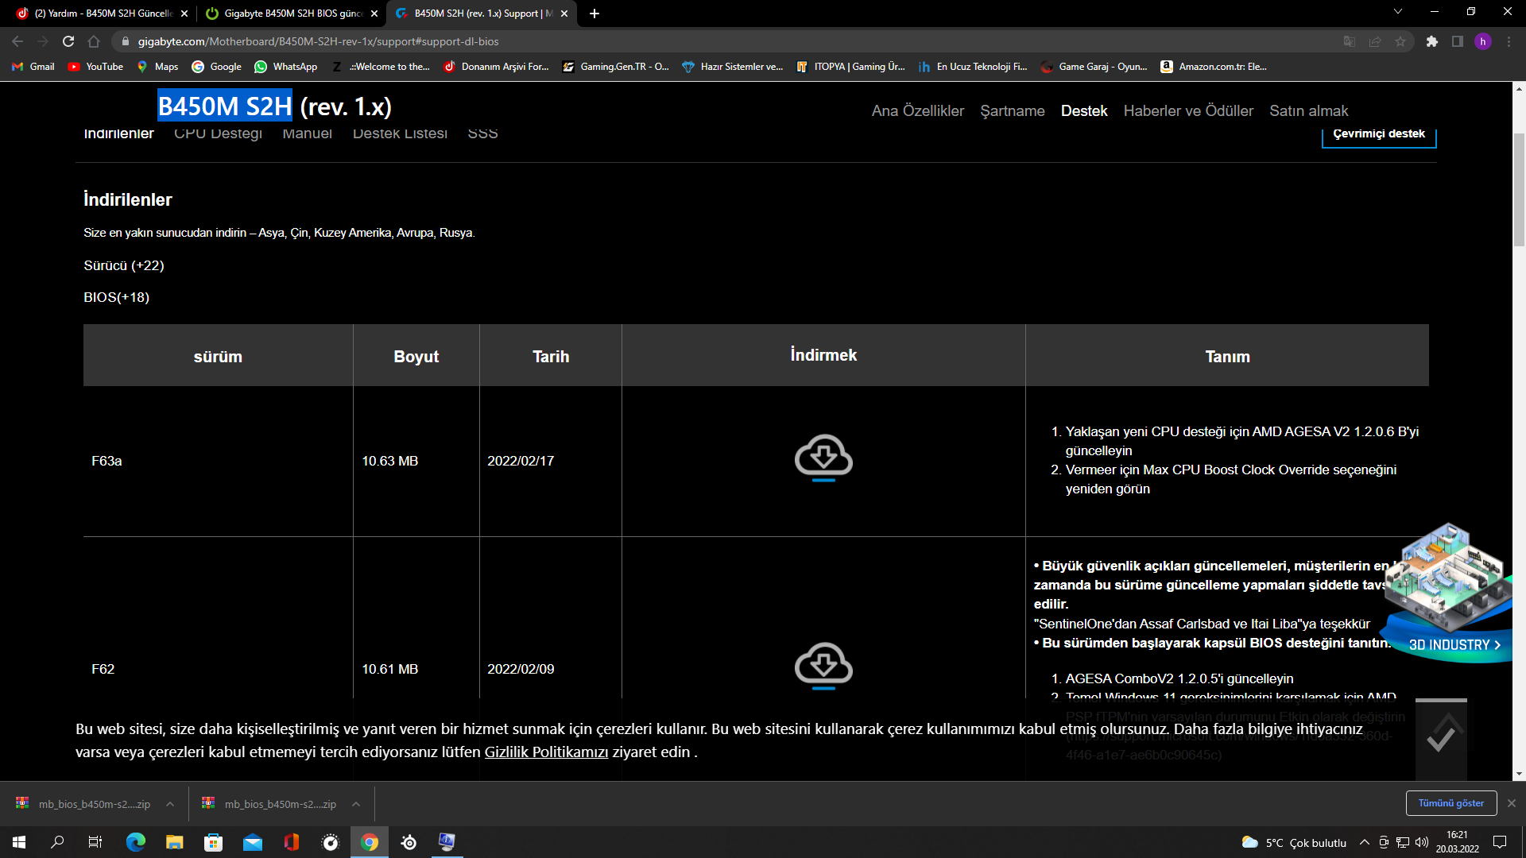Open Chrome profile avatar
The image size is (1526, 858).
pyautogui.click(x=1483, y=41)
